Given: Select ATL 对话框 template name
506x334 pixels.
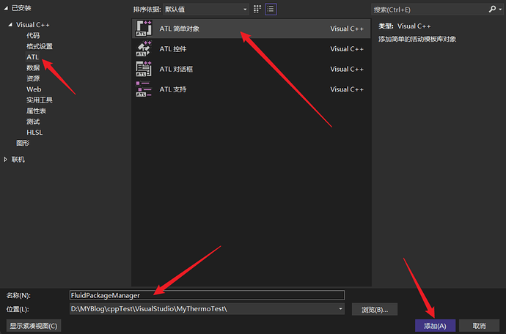Looking at the screenshot, I should click(176, 69).
